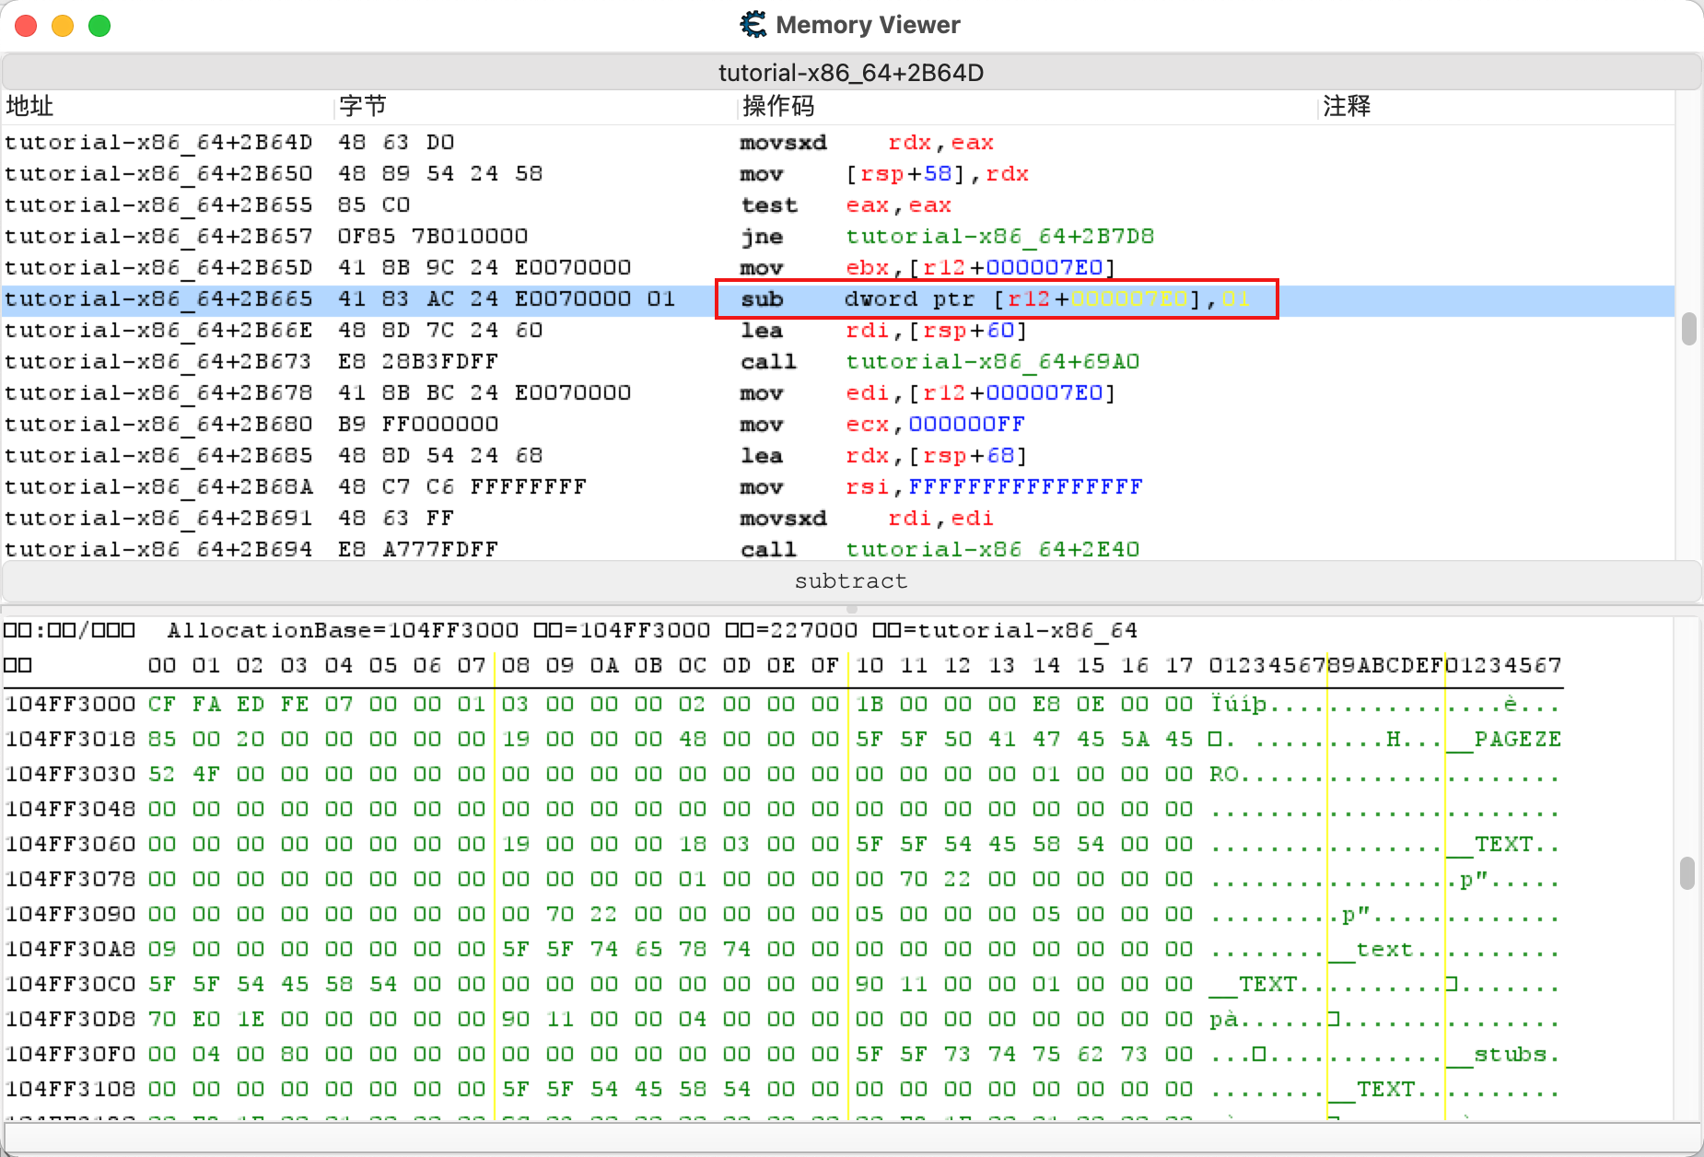Click the __PAGEZE ASCII text in hex dump
The image size is (1704, 1157).
click(1503, 740)
